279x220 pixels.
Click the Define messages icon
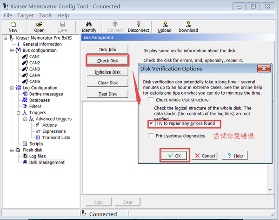pos(25,94)
